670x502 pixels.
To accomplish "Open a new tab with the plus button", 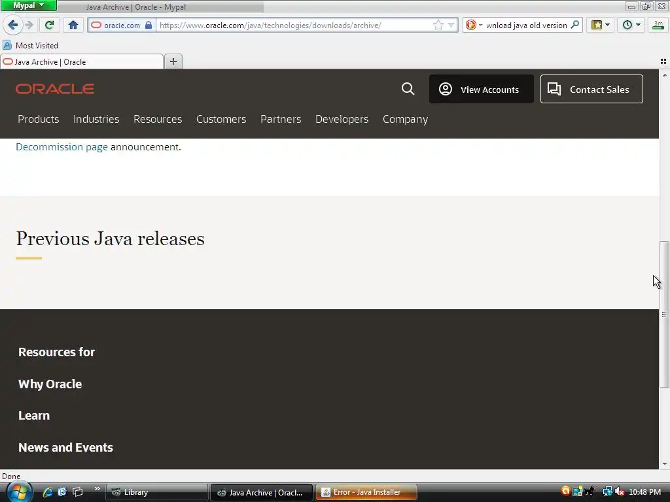I will tap(173, 62).
